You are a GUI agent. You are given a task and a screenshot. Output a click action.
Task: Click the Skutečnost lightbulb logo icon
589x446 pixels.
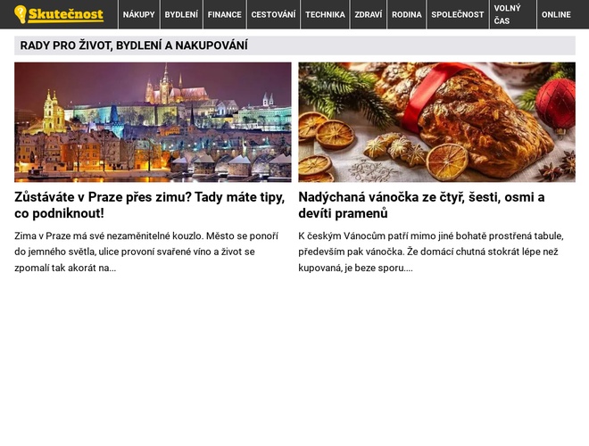[x=21, y=14]
